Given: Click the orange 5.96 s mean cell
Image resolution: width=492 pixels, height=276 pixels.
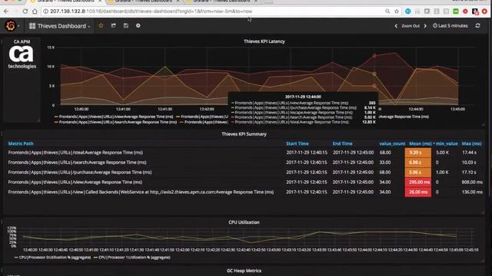Looking at the screenshot, I should point(418,172).
